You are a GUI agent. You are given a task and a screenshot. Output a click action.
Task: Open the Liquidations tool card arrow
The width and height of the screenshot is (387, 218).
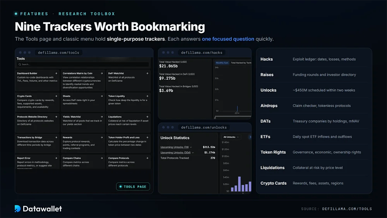pyautogui.click(x=147, y=117)
